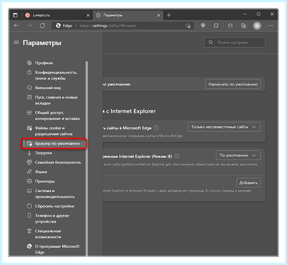Toggle the hamburger menu beside Параметры

[x=16, y=43]
